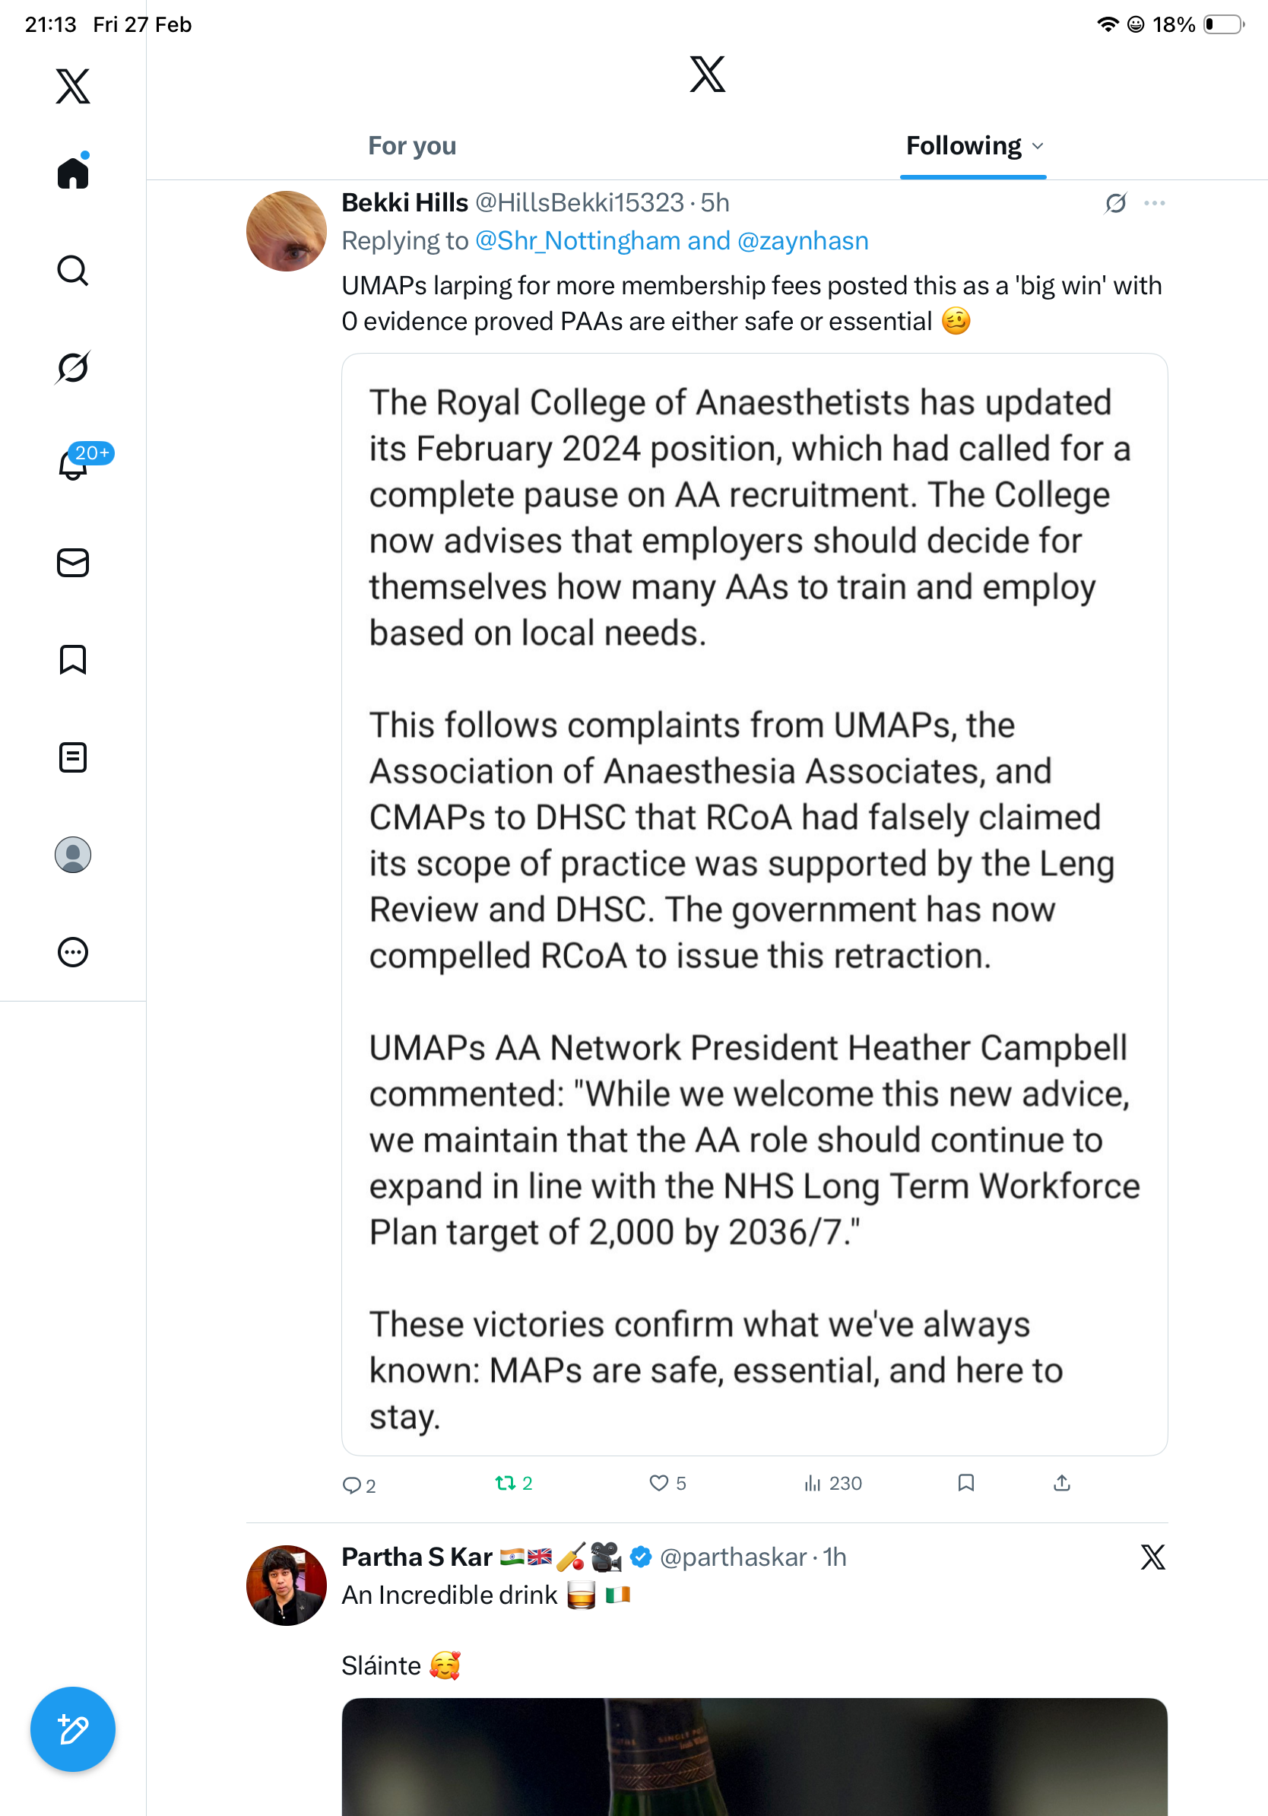Go to Home via house icon
The image size is (1268, 1816).
(73, 173)
